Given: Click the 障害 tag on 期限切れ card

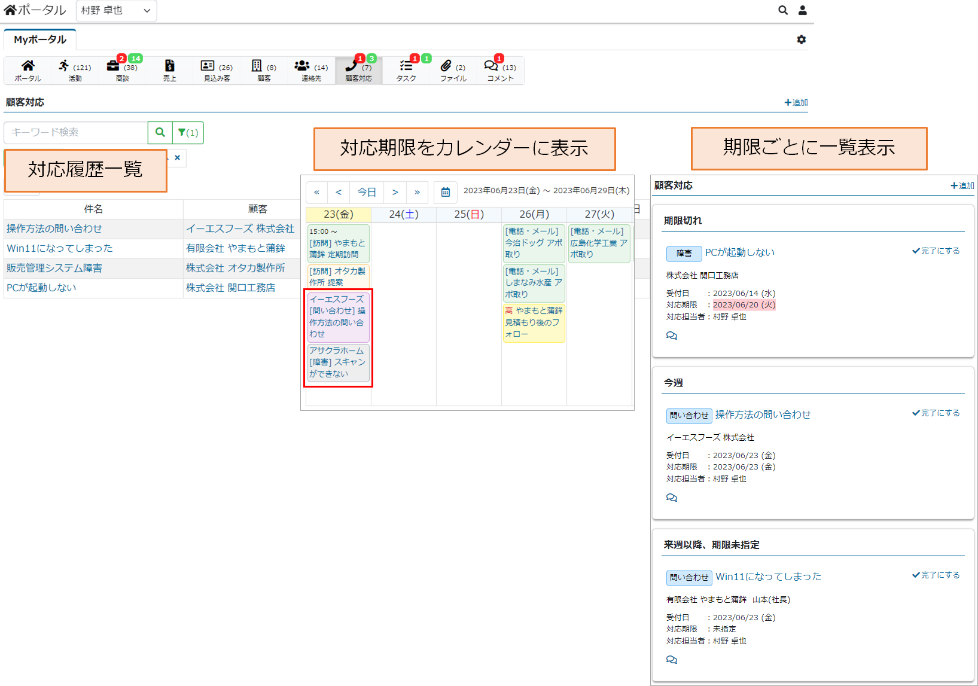Looking at the screenshot, I should pyautogui.click(x=684, y=254).
